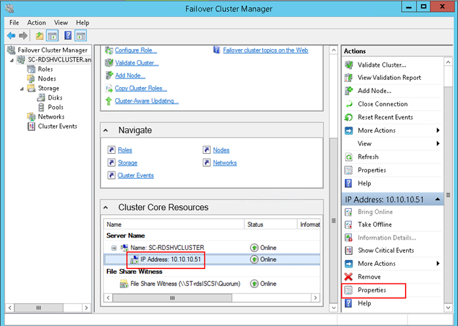Open the View menu in menu bar
The image size is (458, 326).
61,22
